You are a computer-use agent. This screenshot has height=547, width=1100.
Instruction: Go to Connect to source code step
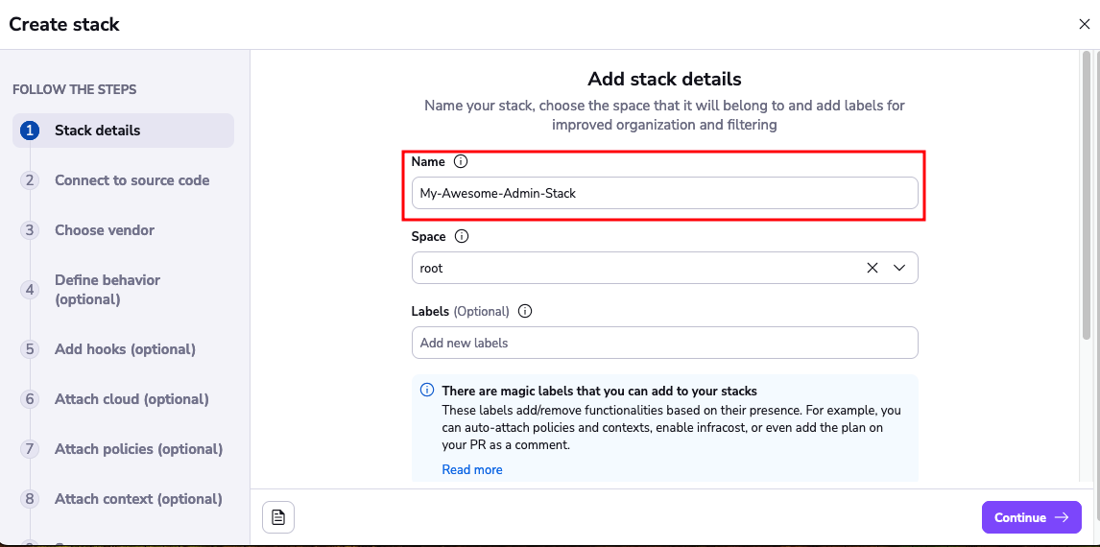[x=132, y=180]
